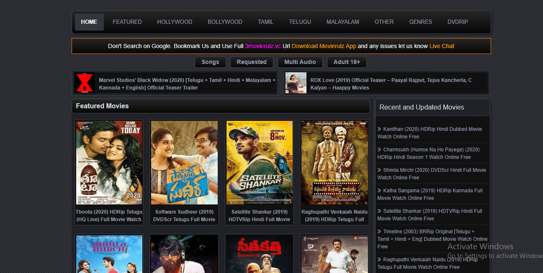Image resolution: width=543 pixels, height=273 pixels.
Task: Open the TAMIL category
Action: click(265, 22)
